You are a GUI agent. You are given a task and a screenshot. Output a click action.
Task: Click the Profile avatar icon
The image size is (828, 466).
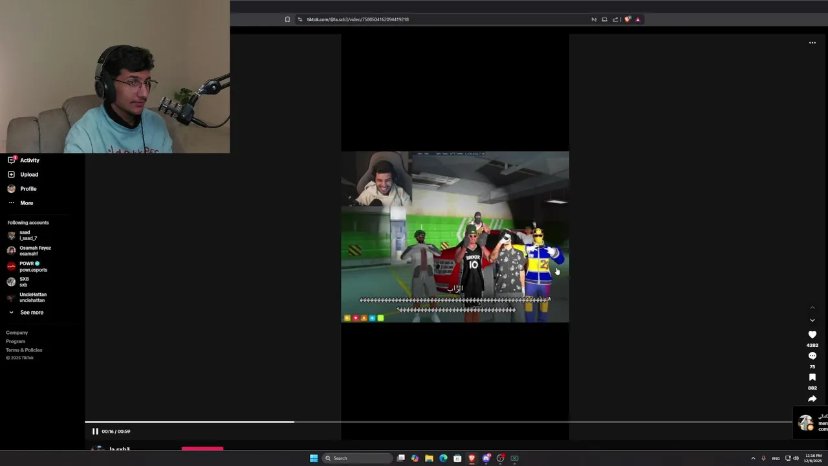pyautogui.click(x=11, y=188)
